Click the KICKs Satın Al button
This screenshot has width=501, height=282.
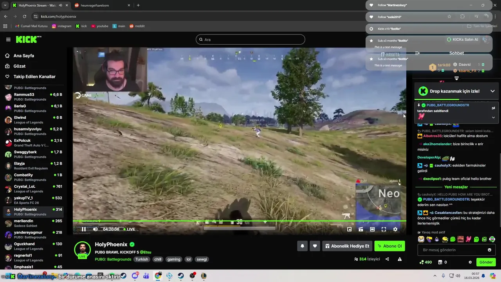(x=462, y=40)
